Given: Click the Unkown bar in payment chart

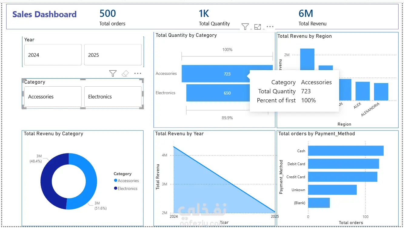Looking at the screenshot, I should 332,190.
